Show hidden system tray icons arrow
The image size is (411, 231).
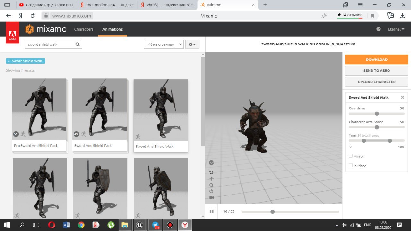pyautogui.click(x=337, y=225)
